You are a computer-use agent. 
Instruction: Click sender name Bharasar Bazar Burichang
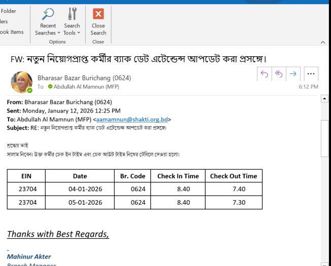[x=84, y=78]
